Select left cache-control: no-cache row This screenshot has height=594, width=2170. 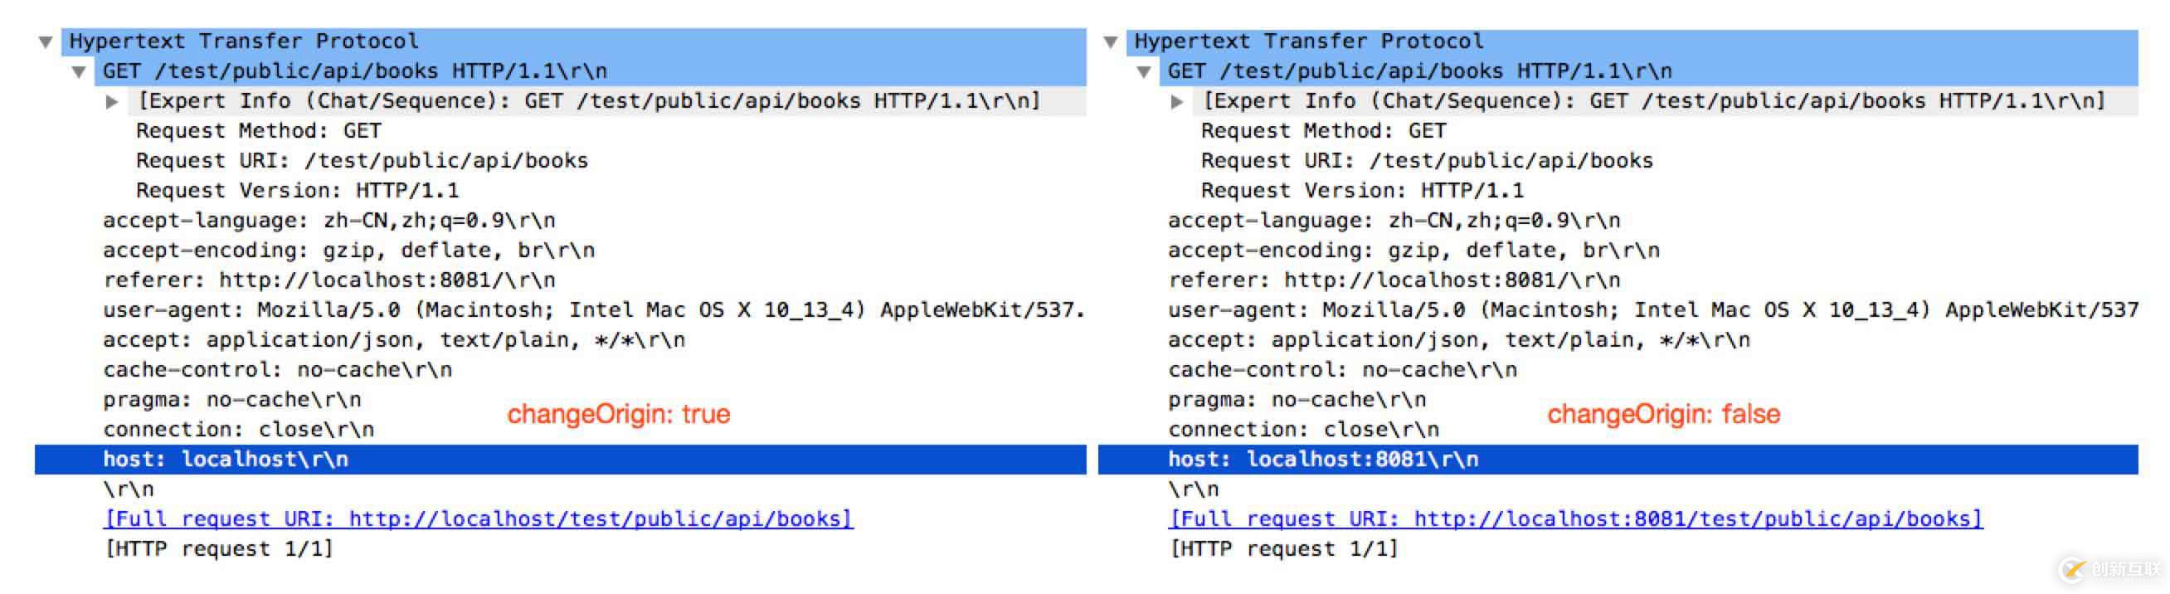pos(277,370)
